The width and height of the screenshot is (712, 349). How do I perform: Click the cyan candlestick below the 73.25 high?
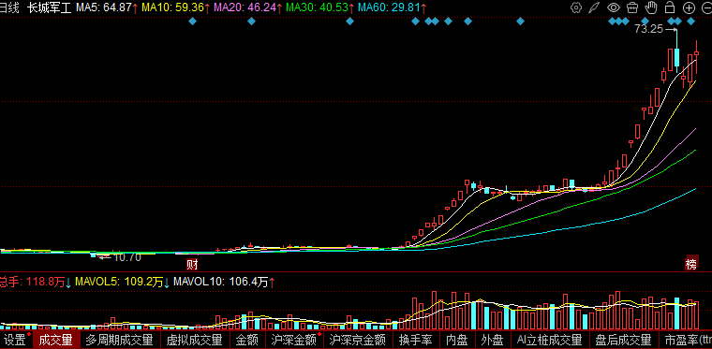(676, 58)
